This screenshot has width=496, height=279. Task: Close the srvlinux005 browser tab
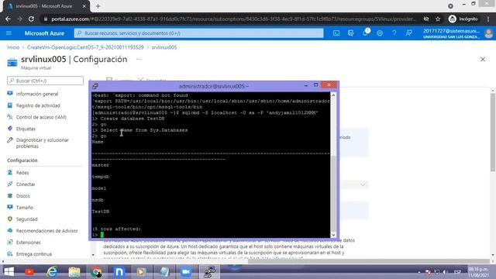click(x=84, y=6)
